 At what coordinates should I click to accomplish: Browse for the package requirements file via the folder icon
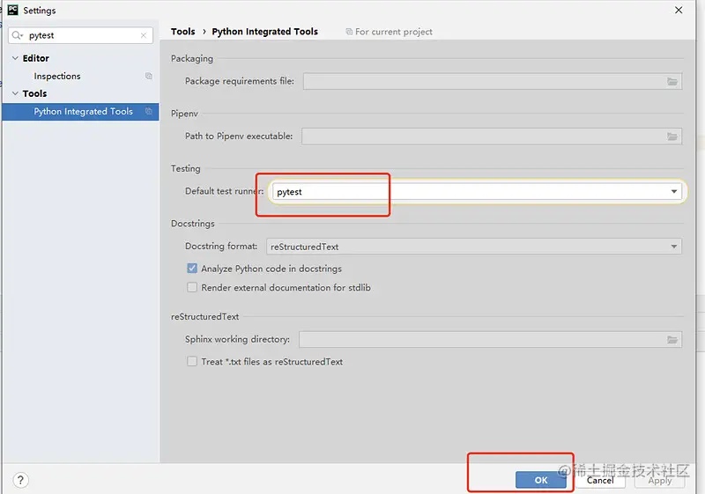(672, 81)
